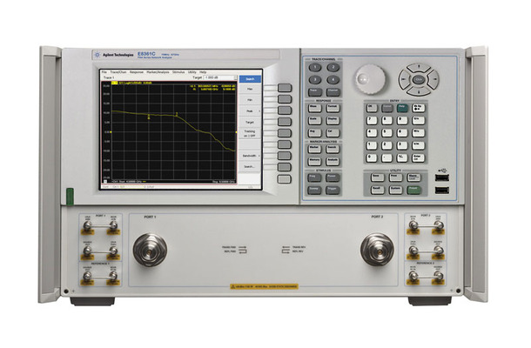Push the Save key in Utility group
Image resolution: width=531 pixels, height=348 pixels.
point(377,177)
